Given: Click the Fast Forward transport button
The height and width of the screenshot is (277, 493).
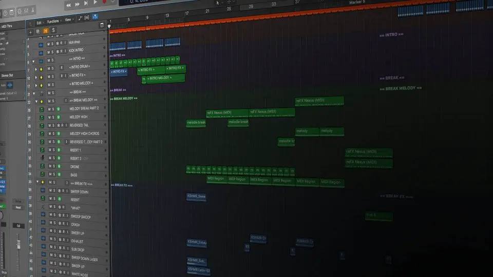Looking at the screenshot, I should click(x=77, y=5).
